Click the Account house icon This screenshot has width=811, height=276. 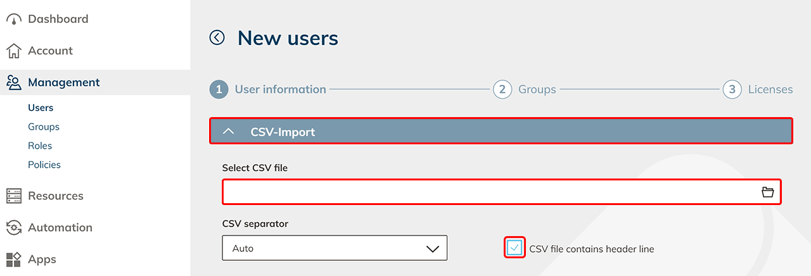(14, 51)
